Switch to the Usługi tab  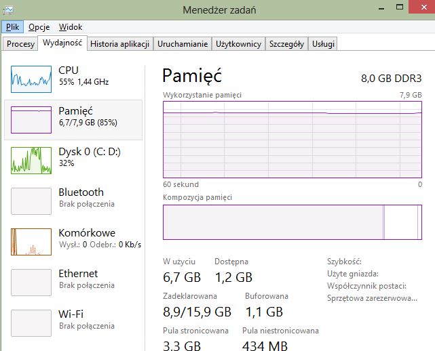(323, 44)
